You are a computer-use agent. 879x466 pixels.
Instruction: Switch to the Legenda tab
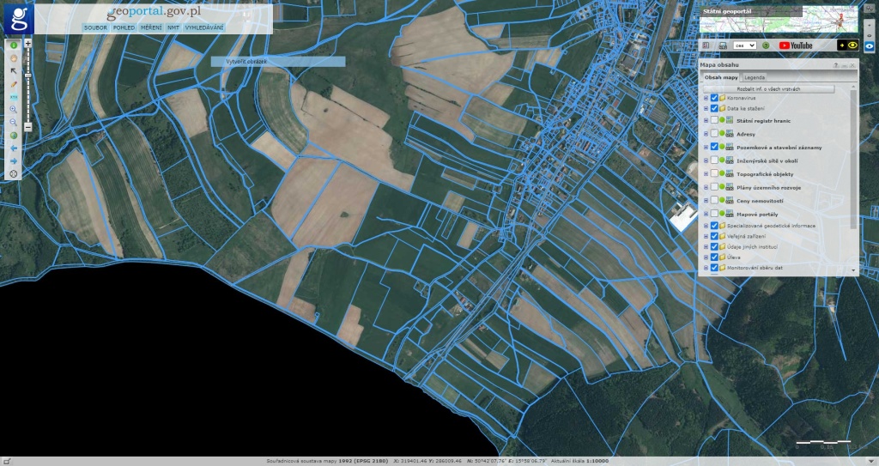[755, 77]
